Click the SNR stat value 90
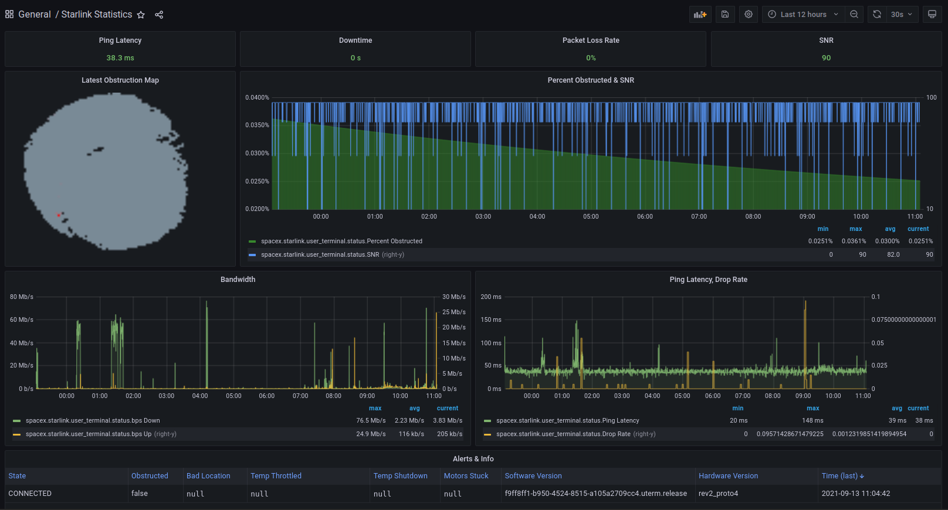948x510 pixels. click(826, 58)
